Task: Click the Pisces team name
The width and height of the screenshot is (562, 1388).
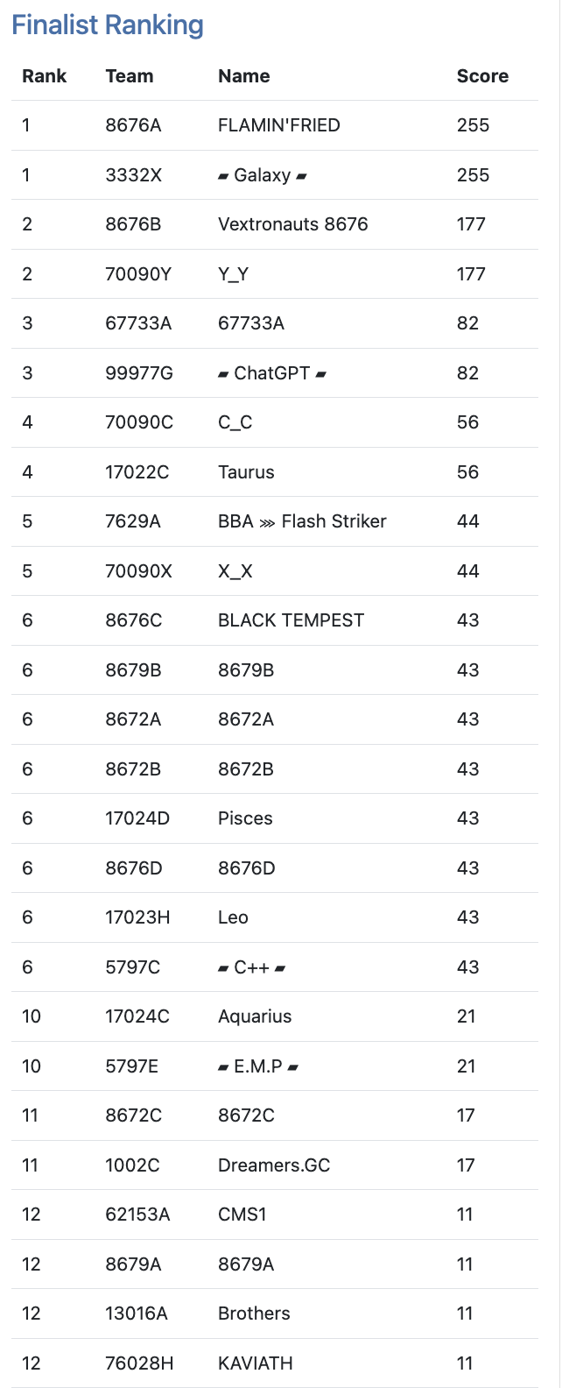Action: click(x=245, y=818)
